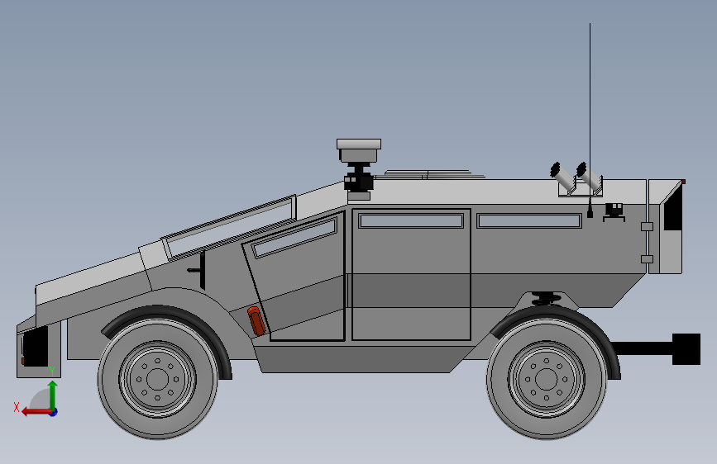Pick the rear side window above the body
Image resolution: width=717 pixels, height=464 pixels.
pyautogui.click(x=529, y=221)
